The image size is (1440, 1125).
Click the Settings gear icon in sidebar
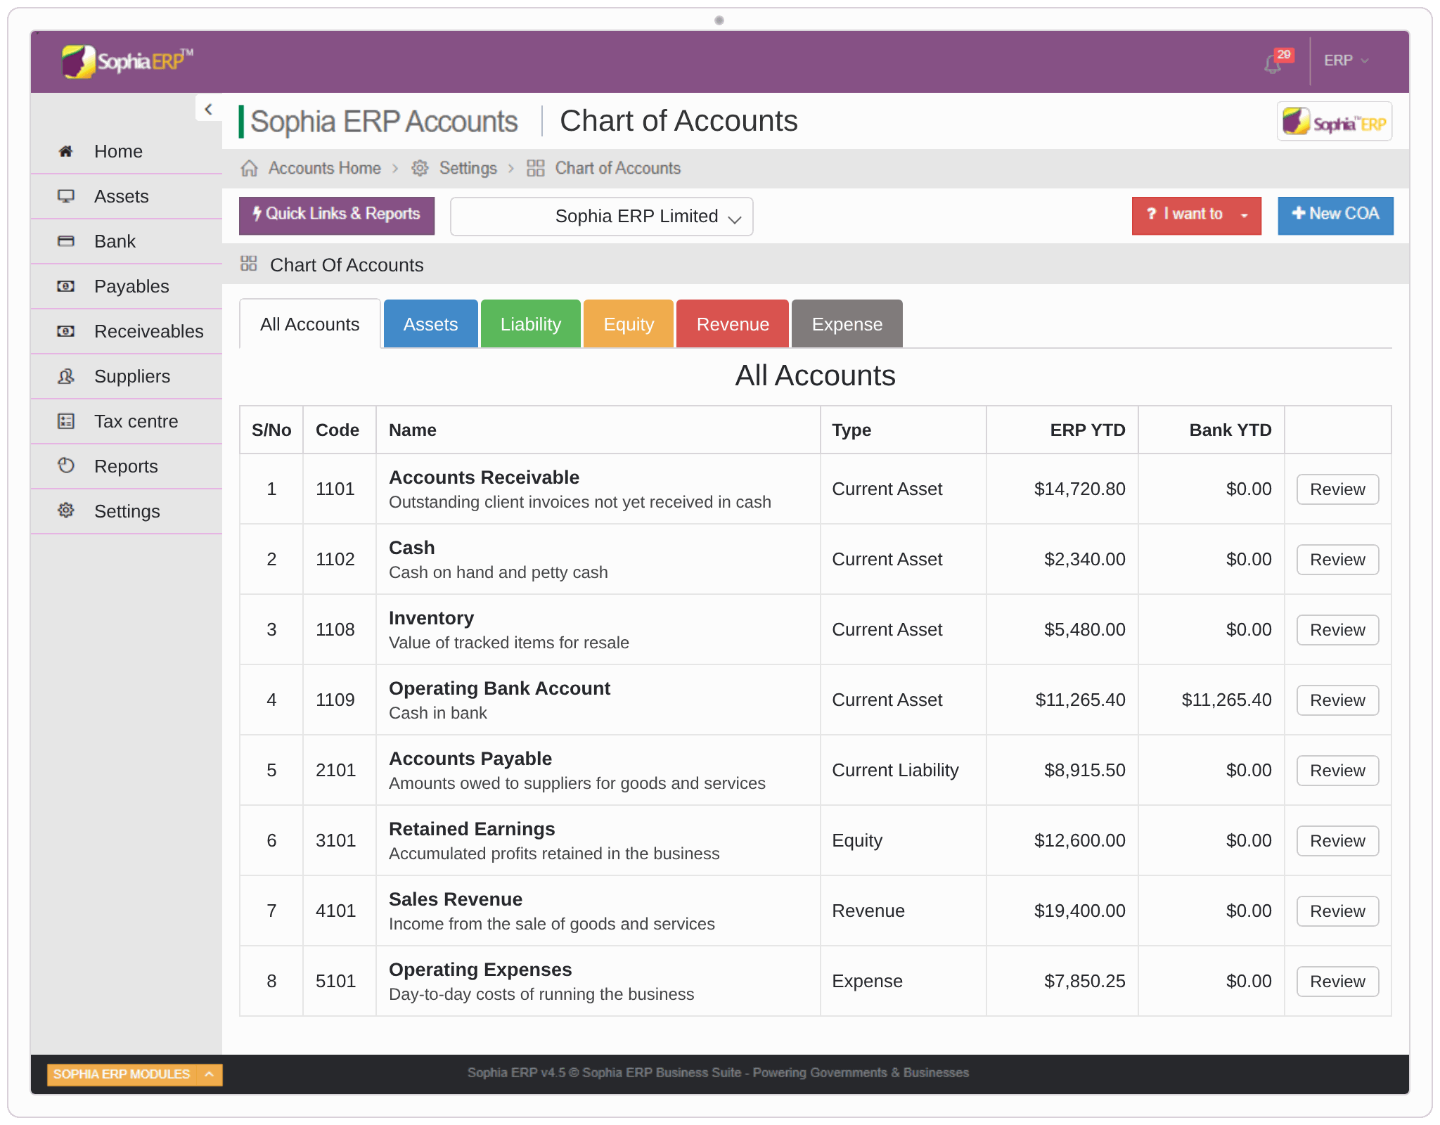pyautogui.click(x=66, y=510)
